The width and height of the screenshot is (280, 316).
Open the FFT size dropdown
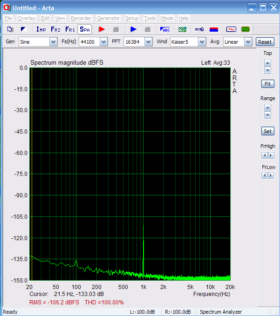pyautogui.click(x=148, y=42)
